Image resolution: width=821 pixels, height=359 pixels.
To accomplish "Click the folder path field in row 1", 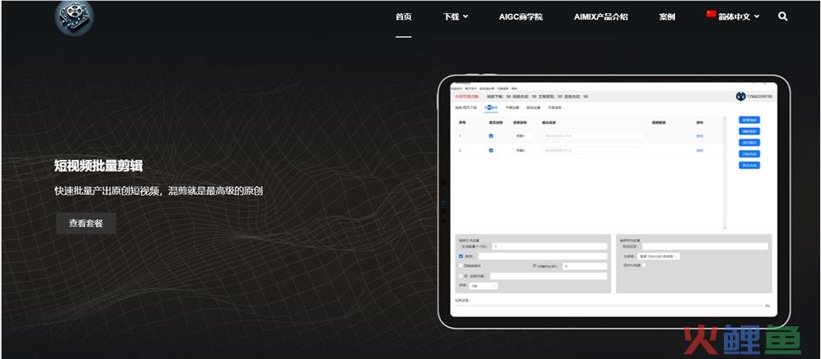I will coord(593,136).
